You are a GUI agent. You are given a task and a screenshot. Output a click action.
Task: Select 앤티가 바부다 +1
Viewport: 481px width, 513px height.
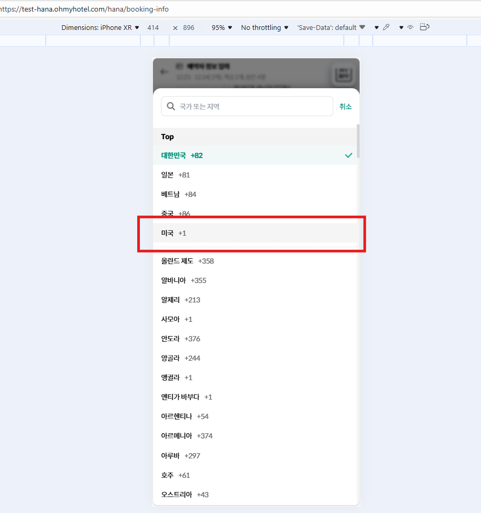[x=255, y=397]
